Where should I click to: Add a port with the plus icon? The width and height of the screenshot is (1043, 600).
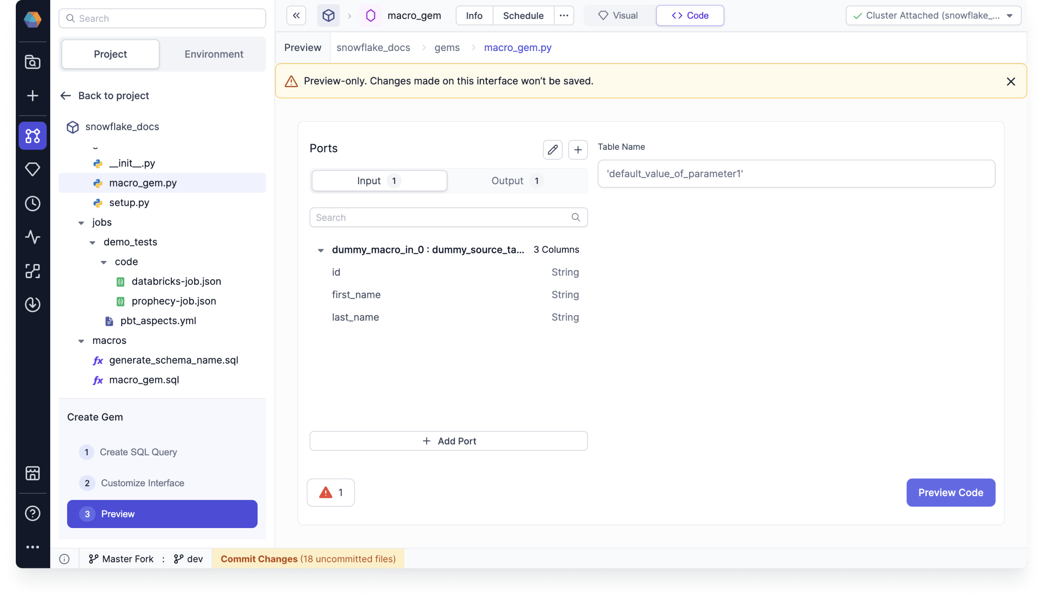[578, 149]
